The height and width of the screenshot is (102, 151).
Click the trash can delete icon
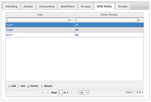point(28,86)
